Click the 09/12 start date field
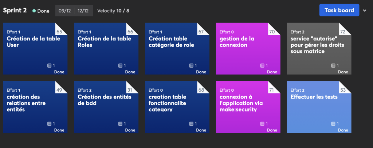 point(65,11)
